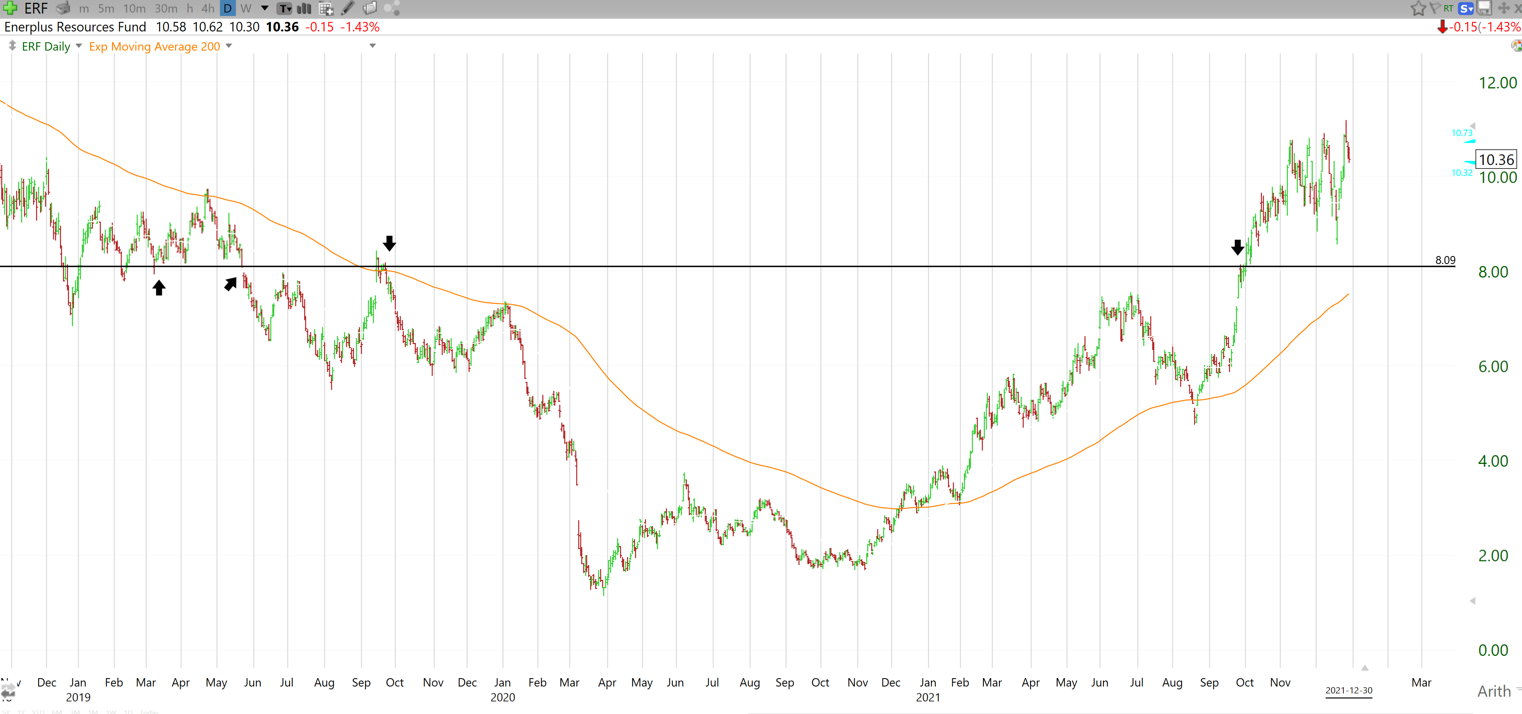Click the share icon in toolbar

392,8
